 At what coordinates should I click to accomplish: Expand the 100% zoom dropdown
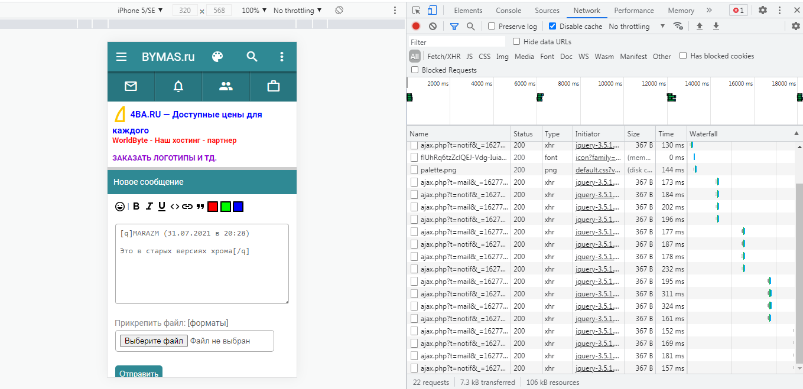tap(254, 11)
